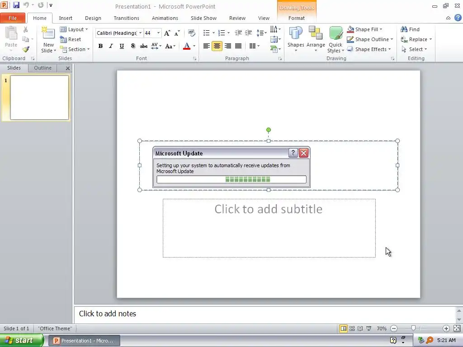
Task: Toggle Italic formatting
Action: 111,46
